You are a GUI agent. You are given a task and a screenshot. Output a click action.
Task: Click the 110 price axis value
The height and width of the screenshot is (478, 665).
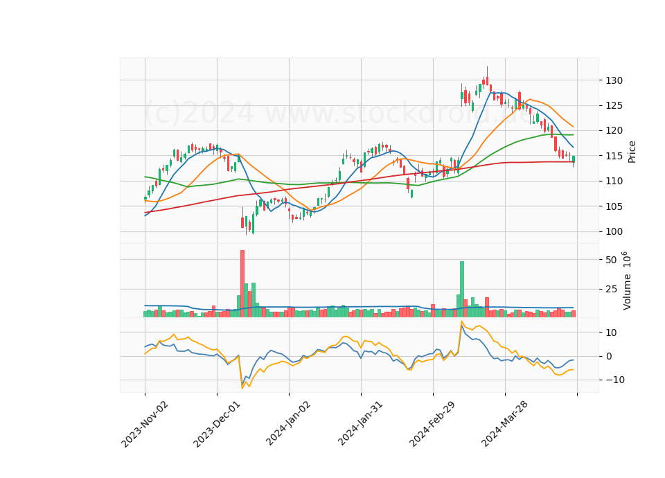(x=614, y=181)
